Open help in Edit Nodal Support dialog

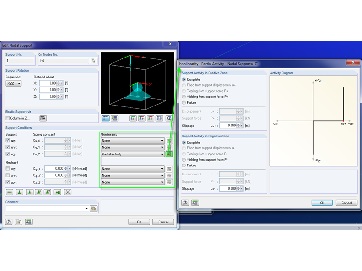coord(9,222)
